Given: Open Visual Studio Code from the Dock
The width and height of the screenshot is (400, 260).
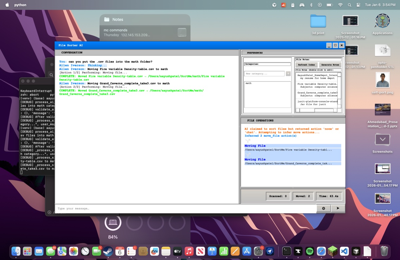Looking at the screenshot, I should pos(344,251).
